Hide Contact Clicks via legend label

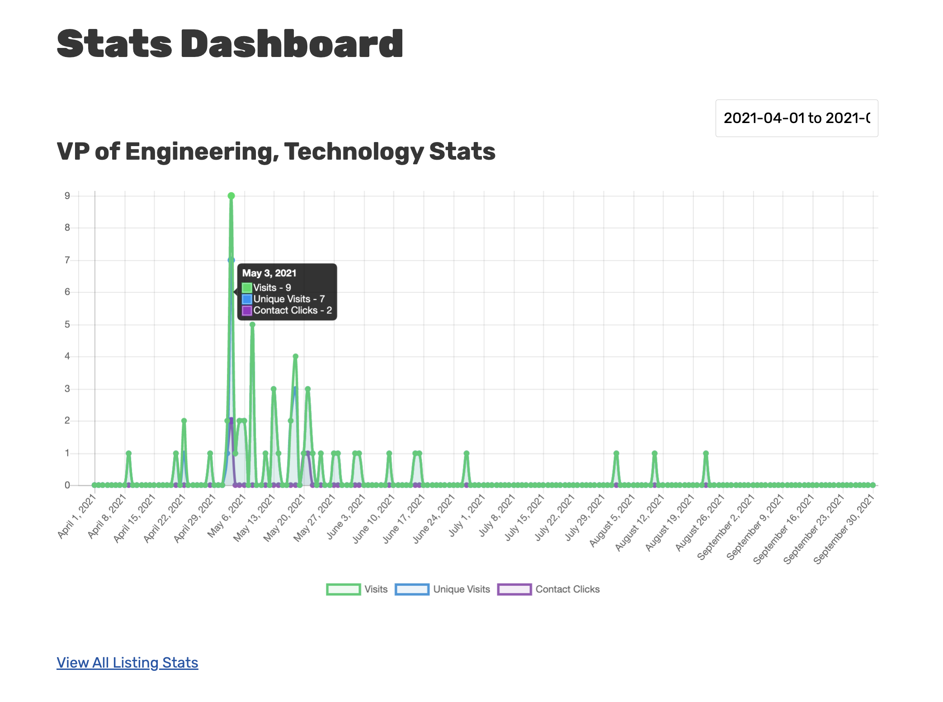click(567, 589)
